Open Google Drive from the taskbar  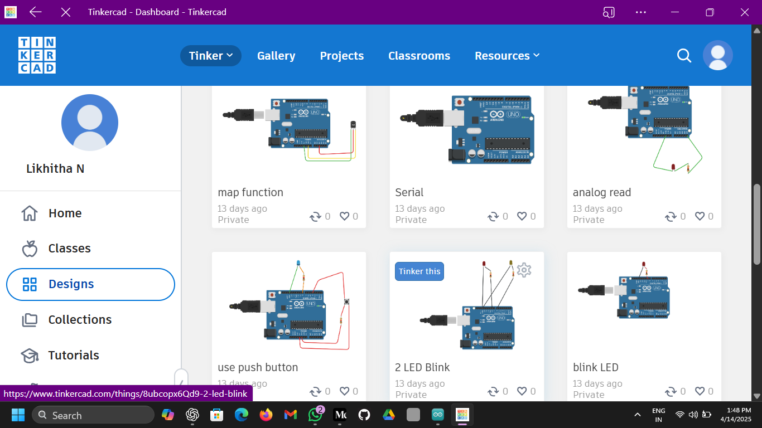[389, 415]
